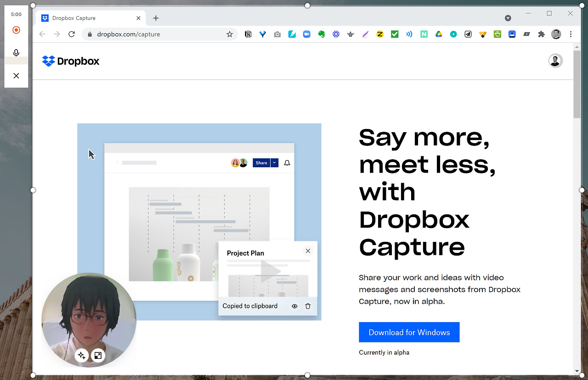
Task: Open the Google Drive extension
Action: click(x=439, y=34)
